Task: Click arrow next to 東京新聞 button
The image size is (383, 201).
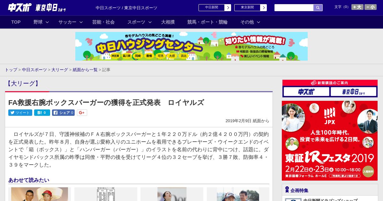Action: click(x=263, y=8)
